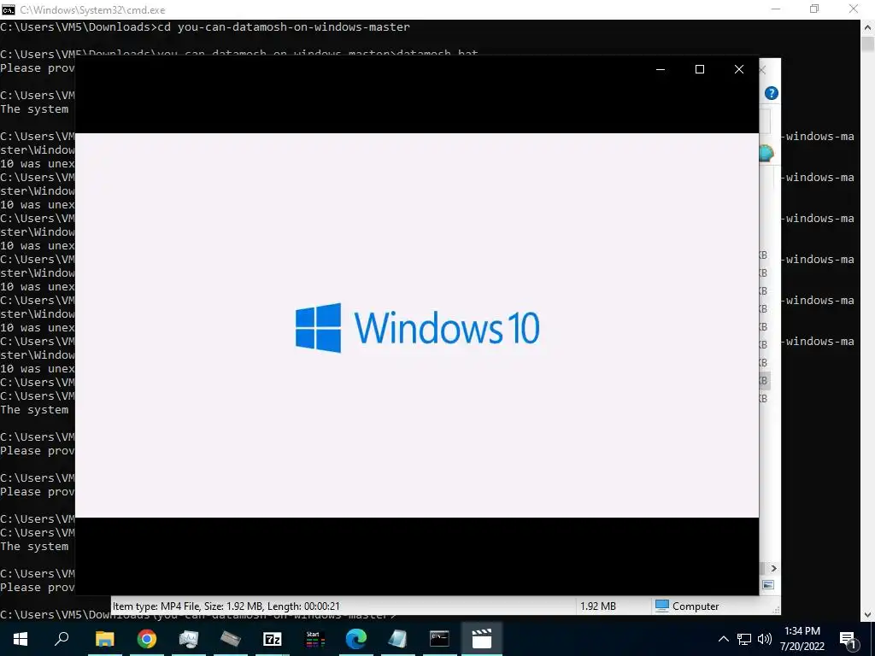The image size is (875, 656).
Task: Show hidden system tray icons
Action: [x=723, y=639]
